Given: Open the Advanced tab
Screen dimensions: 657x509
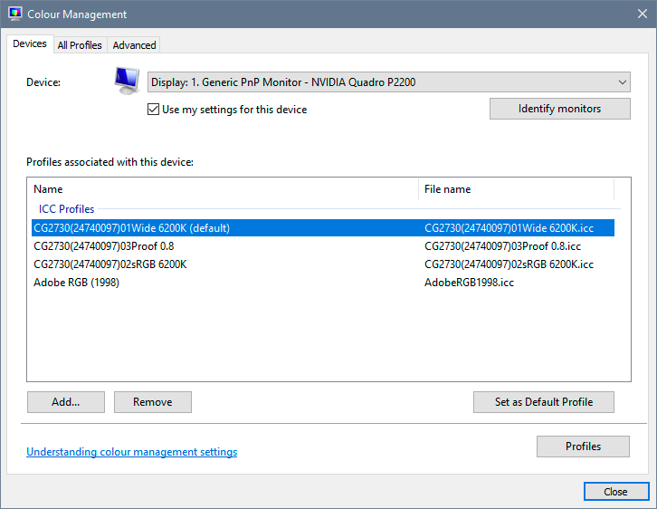Looking at the screenshot, I should 134,45.
